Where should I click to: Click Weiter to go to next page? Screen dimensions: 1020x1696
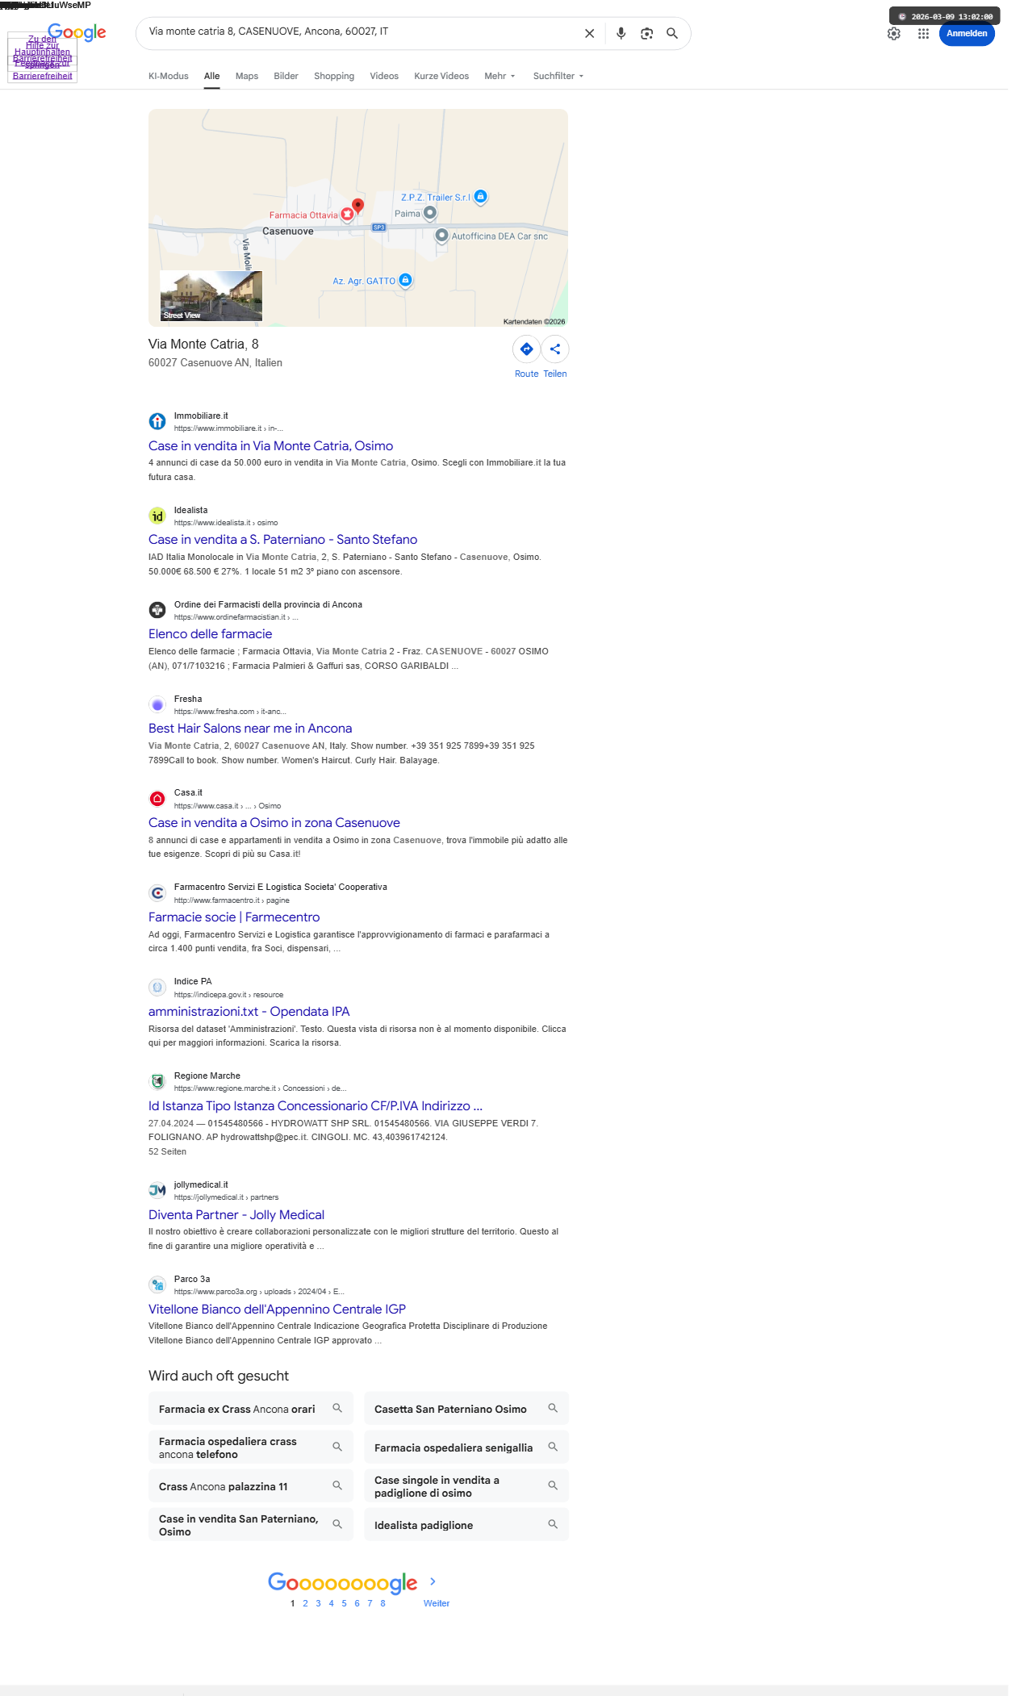coord(437,1603)
